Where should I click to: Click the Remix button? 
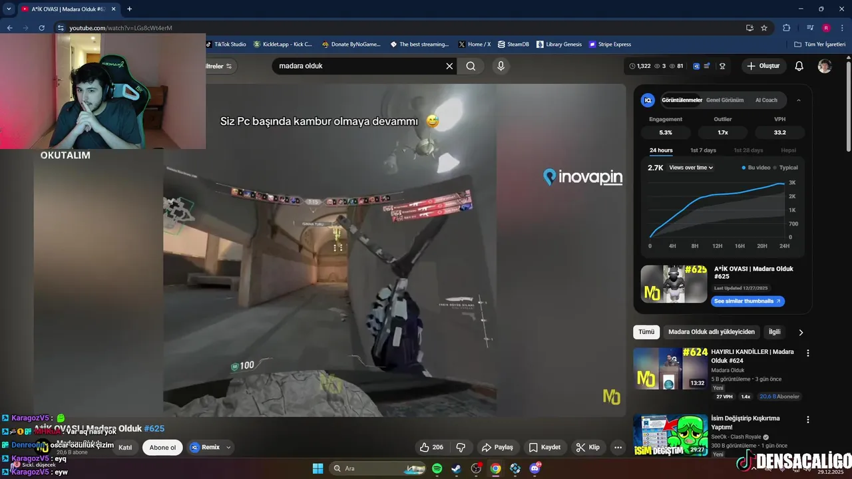(x=205, y=447)
